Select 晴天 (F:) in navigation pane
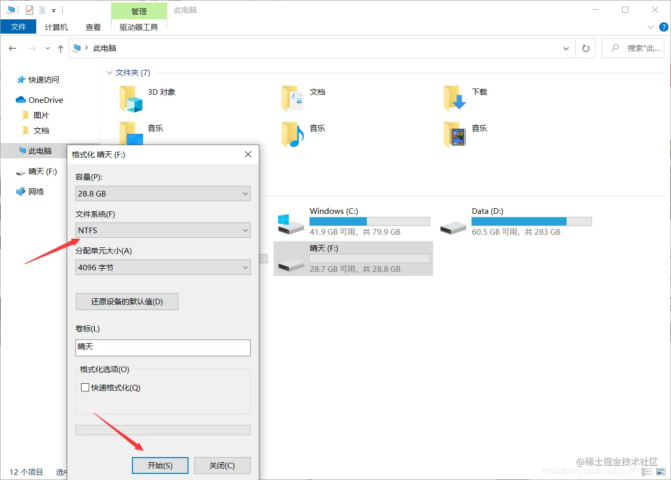 pyautogui.click(x=43, y=171)
